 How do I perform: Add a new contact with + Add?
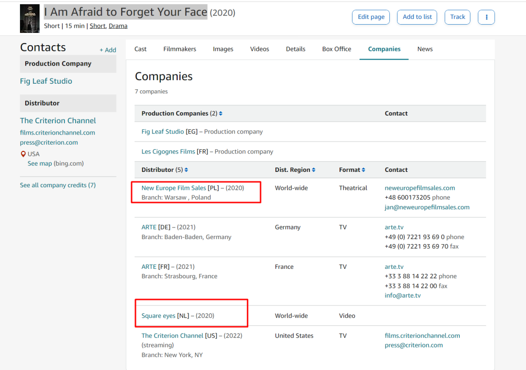coord(107,50)
